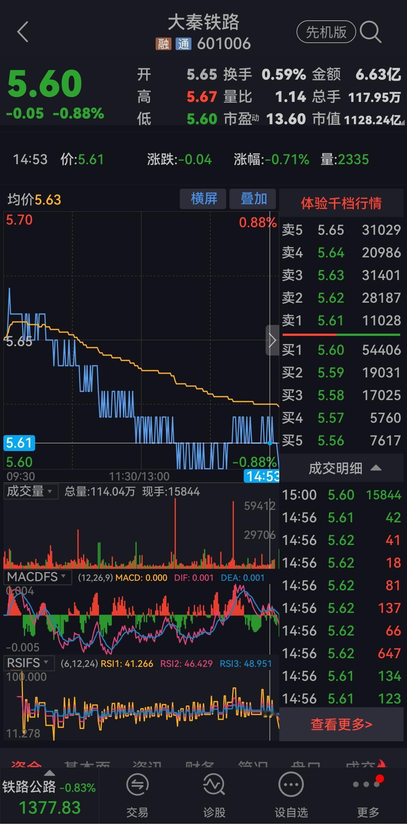Toggle 成交明细 panel triangle
The image size is (407, 825).
(376, 468)
